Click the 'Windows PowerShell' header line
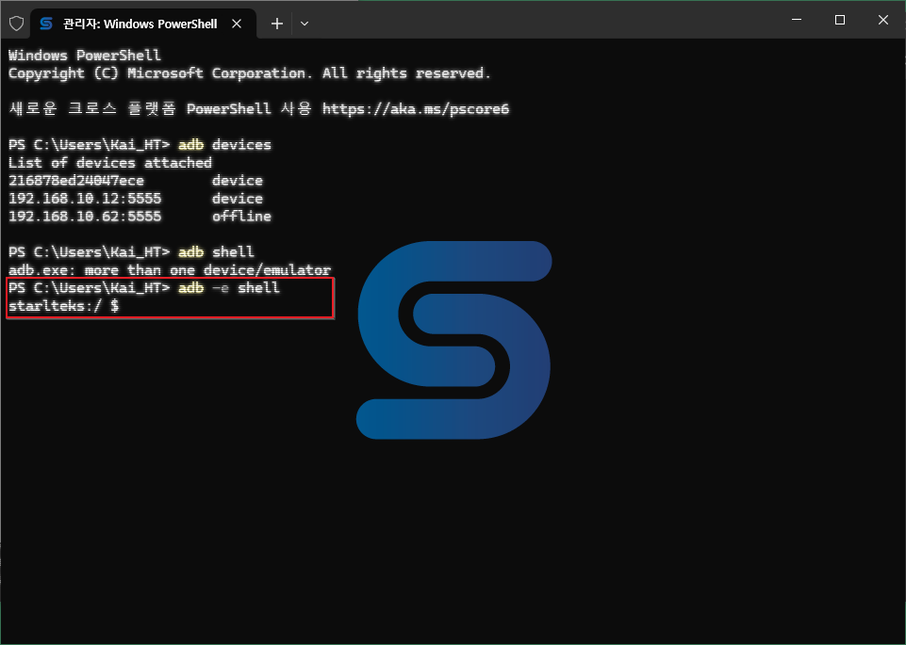This screenshot has width=906, height=645. (85, 56)
